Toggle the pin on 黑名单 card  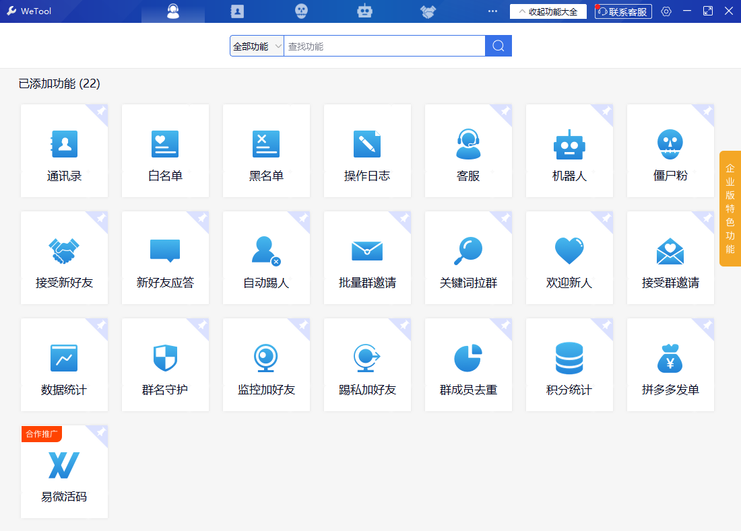[302, 113]
